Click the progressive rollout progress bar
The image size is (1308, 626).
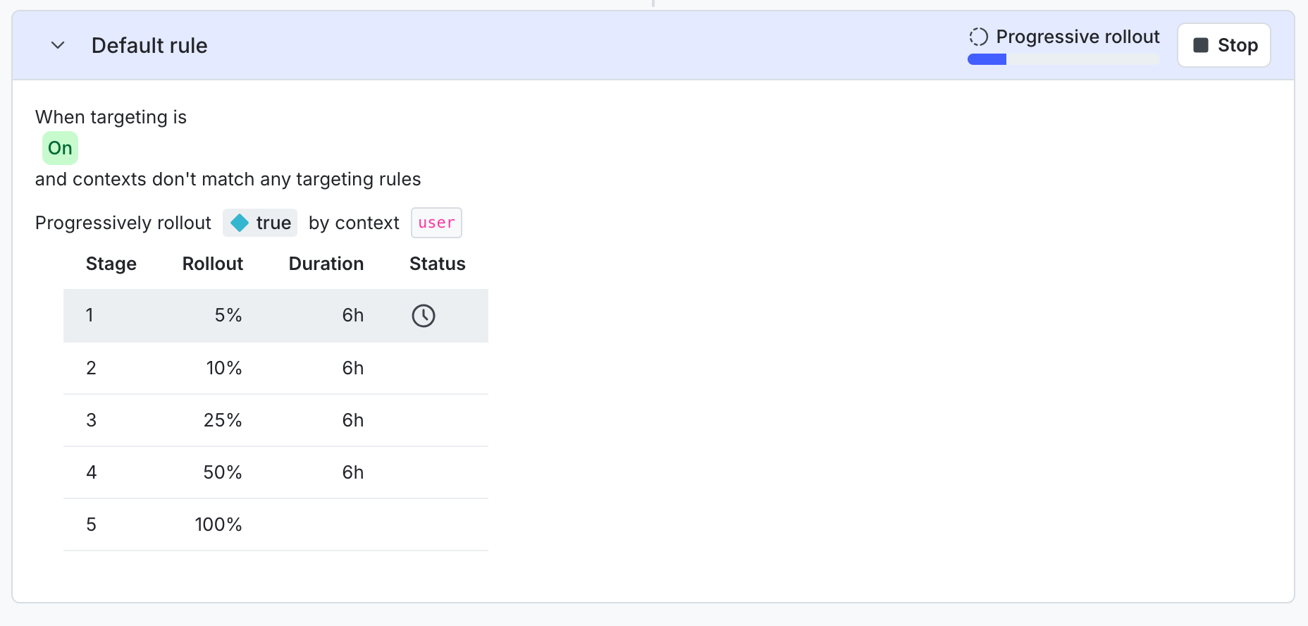pyautogui.click(x=1063, y=60)
